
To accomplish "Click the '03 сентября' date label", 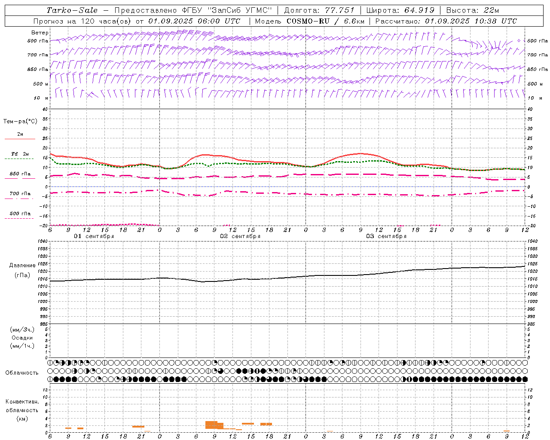I will pyautogui.click(x=386, y=236).
